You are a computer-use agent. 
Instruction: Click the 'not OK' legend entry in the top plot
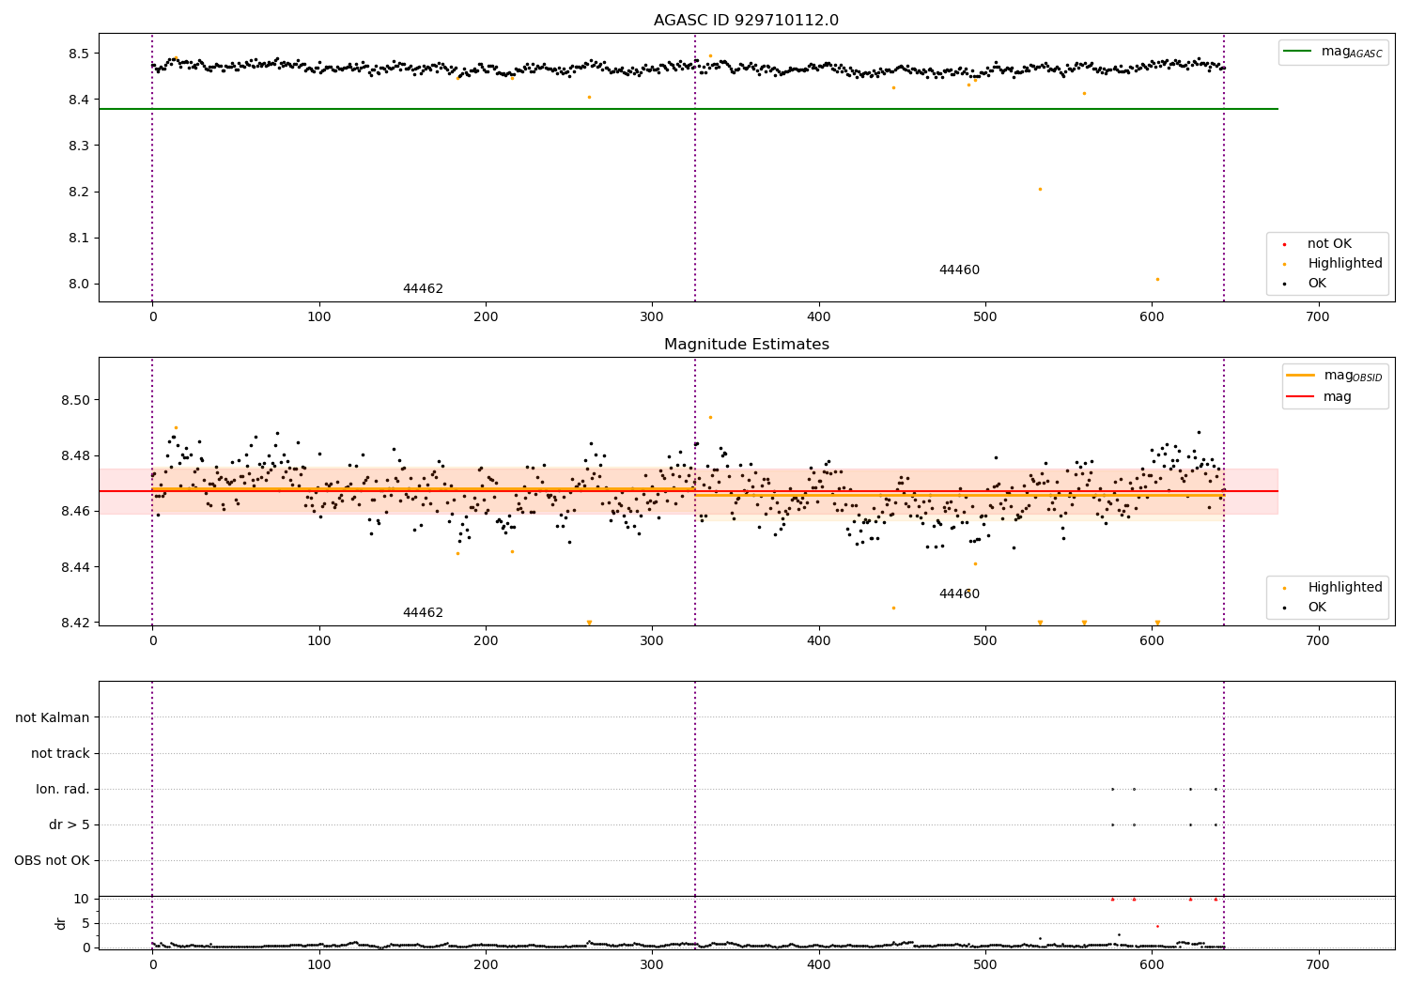[x=1329, y=244]
